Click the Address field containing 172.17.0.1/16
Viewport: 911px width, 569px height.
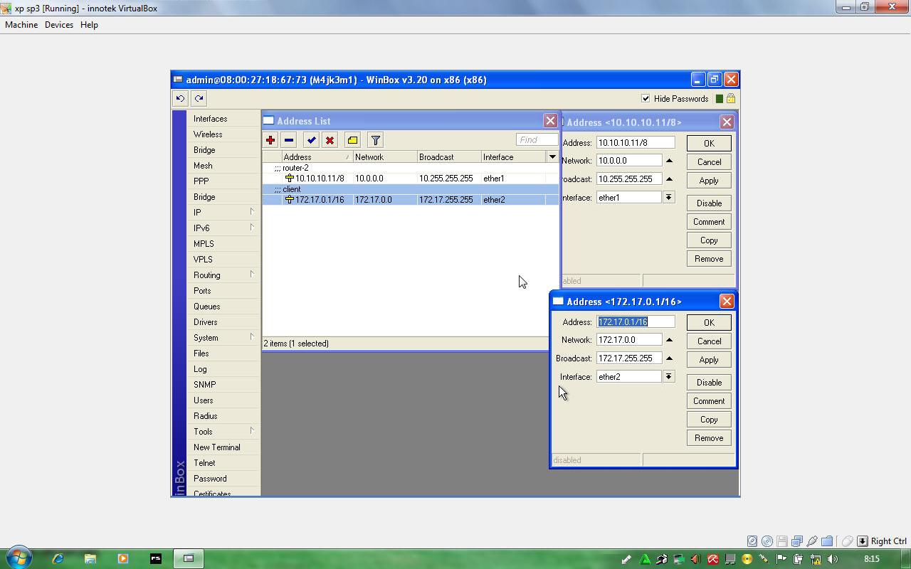coord(636,321)
